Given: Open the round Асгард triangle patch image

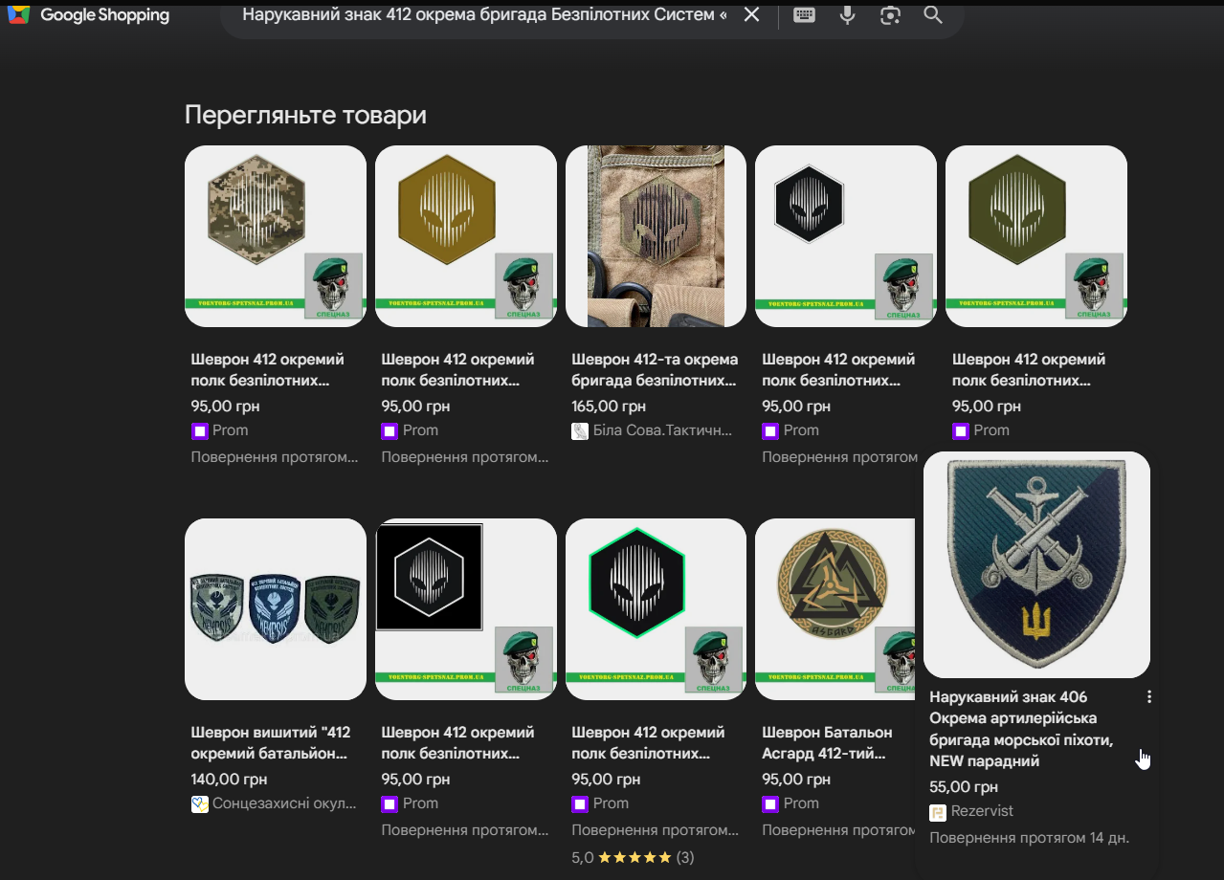Looking at the screenshot, I should pos(835,609).
